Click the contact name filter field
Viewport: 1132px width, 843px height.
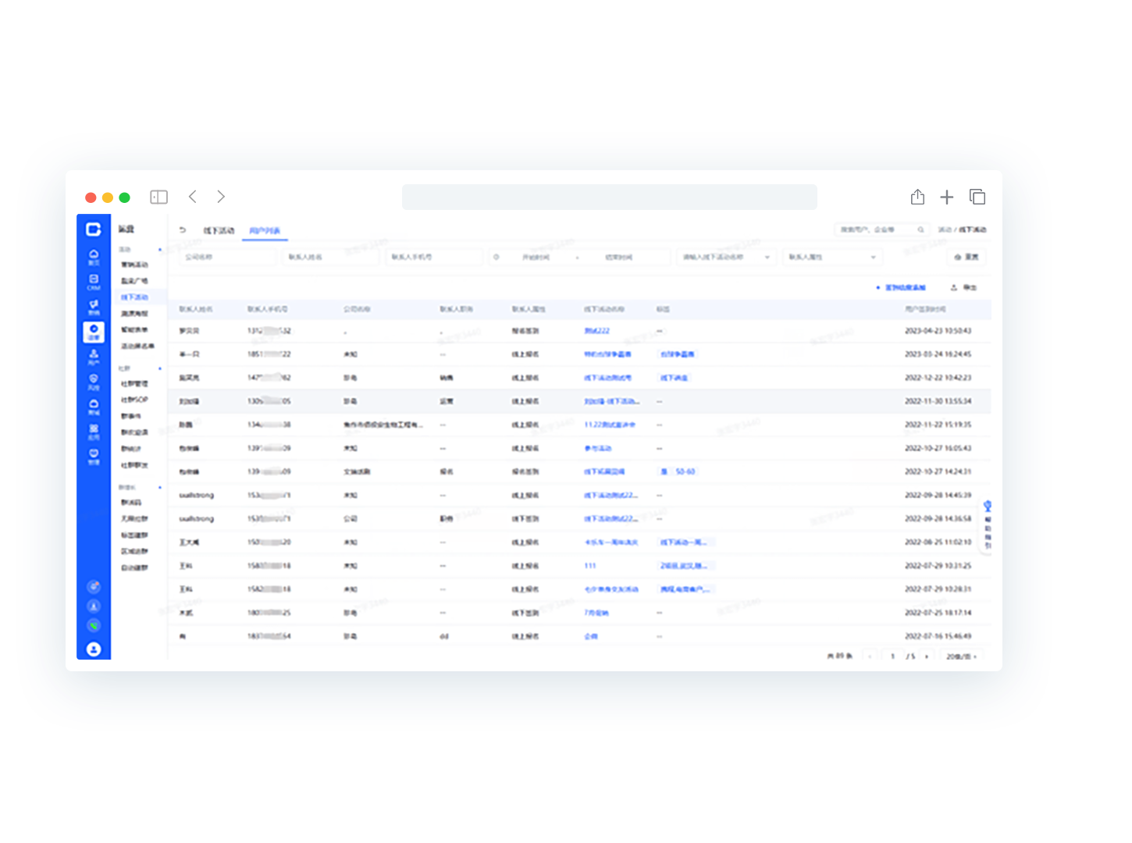point(331,257)
